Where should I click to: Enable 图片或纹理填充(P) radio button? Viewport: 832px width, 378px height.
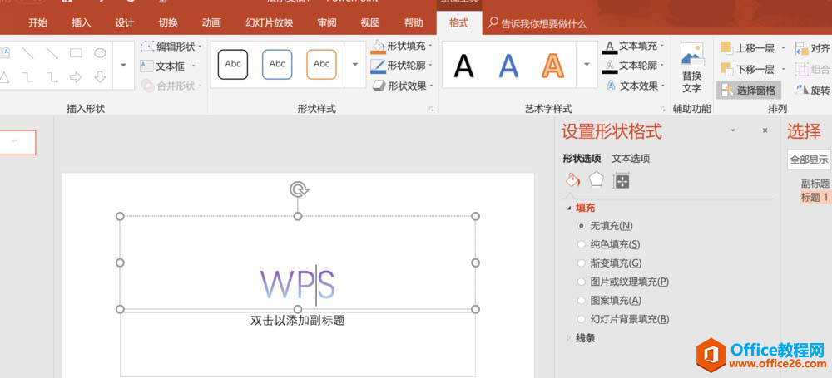581,282
